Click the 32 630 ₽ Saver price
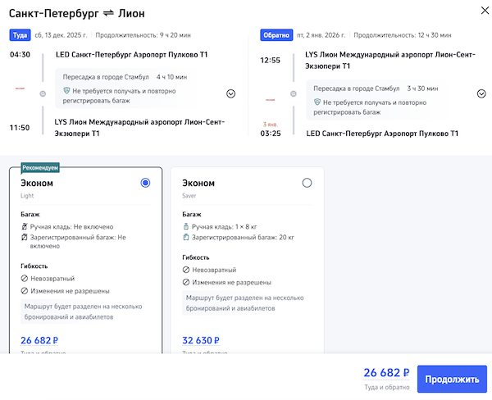Screen dimensions: 492x400 click(201, 340)
